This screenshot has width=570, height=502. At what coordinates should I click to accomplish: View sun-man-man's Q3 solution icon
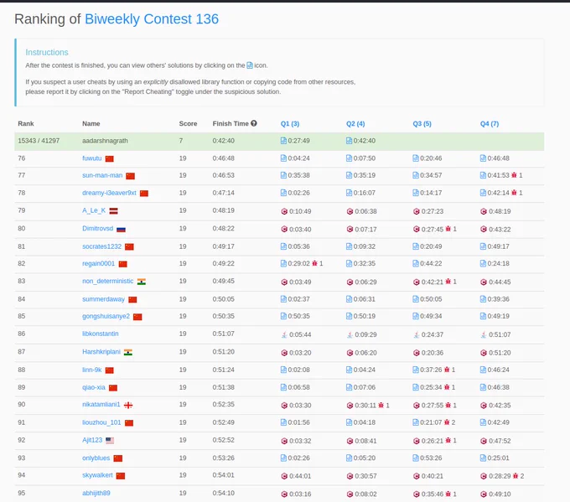[x=416, y=175]
